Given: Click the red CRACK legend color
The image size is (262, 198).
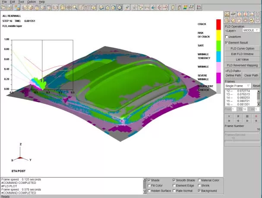Looking at the screenshot, I should point(218,25).
